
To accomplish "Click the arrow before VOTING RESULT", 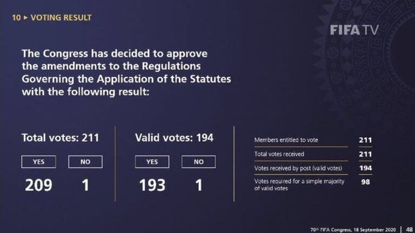I will click(25, 18).
